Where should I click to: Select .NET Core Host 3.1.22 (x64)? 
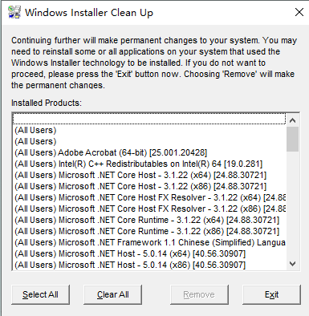point(149,175)
